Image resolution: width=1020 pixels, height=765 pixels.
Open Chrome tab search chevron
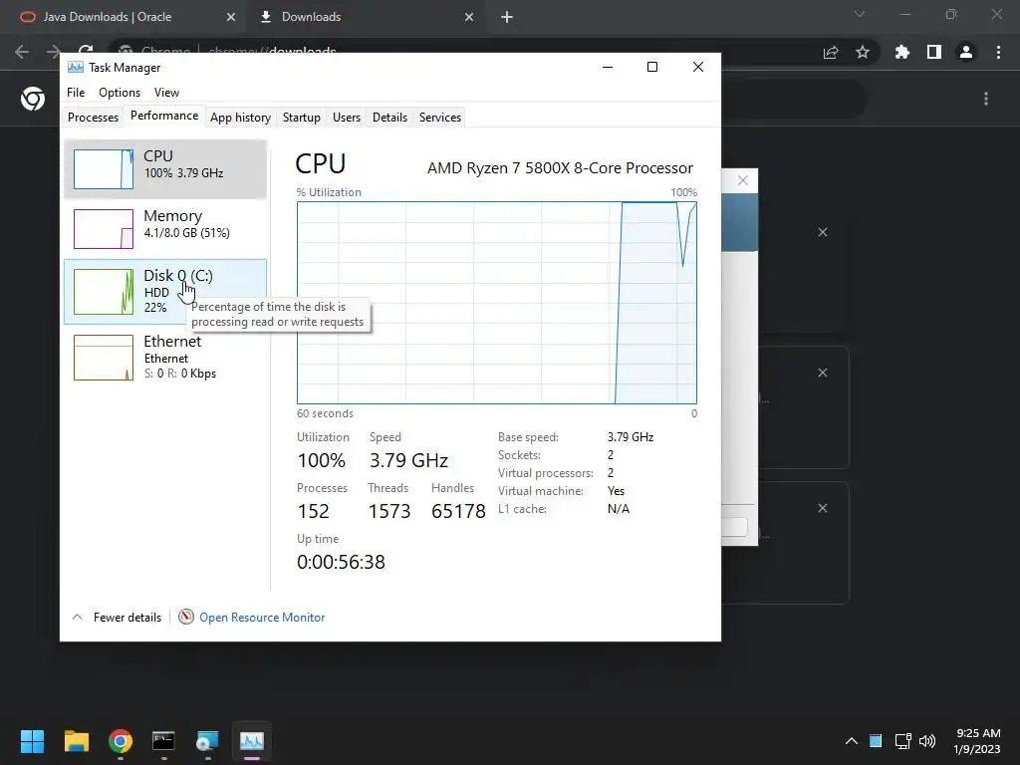point(860,14)
